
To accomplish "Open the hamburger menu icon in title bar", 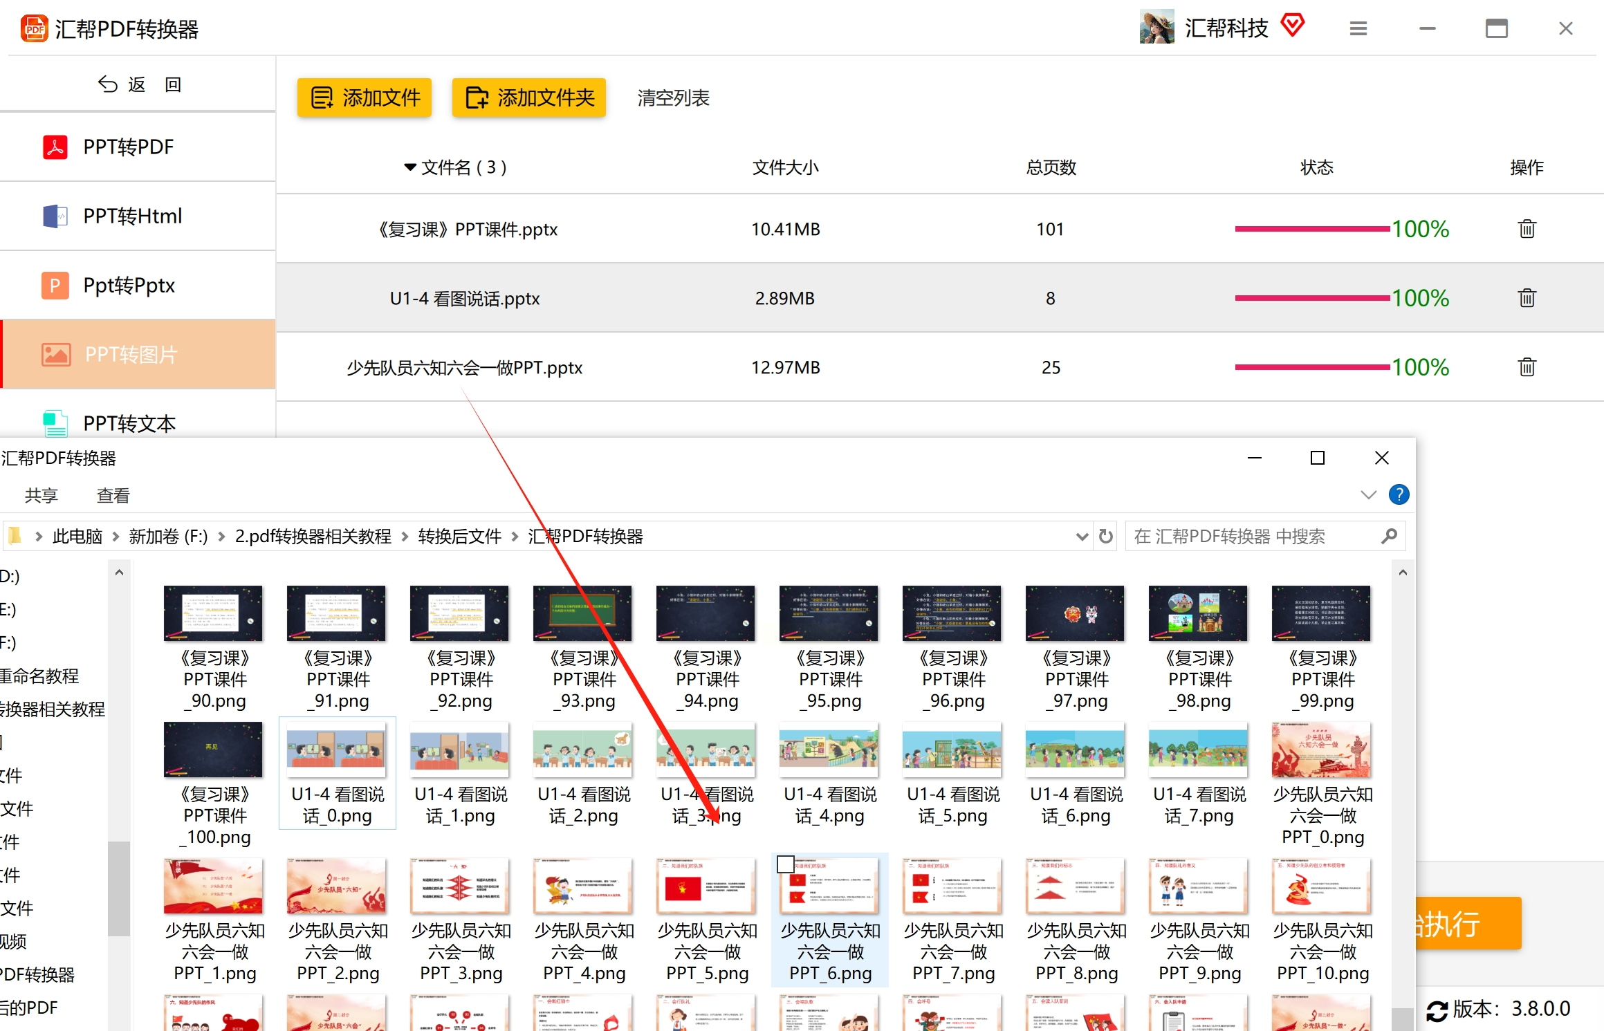I will (x=1358, y=29).
